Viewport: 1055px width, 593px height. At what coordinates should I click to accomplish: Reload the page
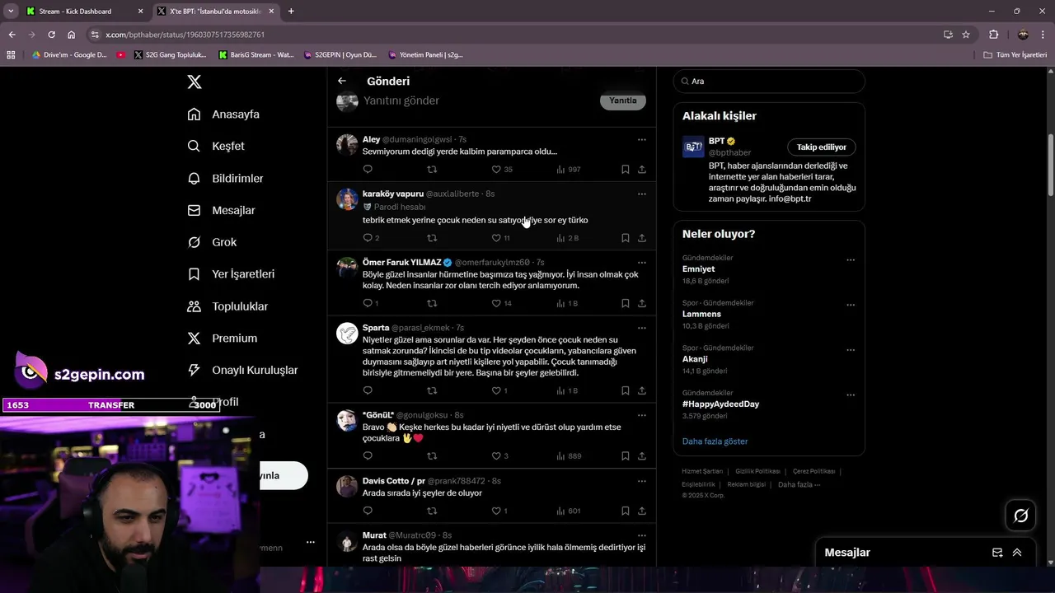[51, 35]
